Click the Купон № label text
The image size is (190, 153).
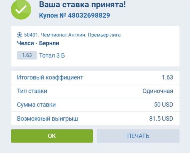tap(52, 15)
